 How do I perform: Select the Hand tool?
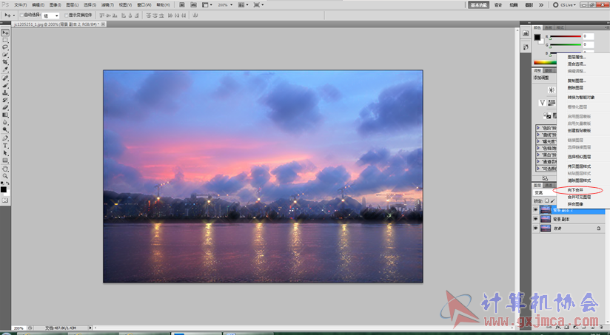pyautogui.click(x=5, y=168)
